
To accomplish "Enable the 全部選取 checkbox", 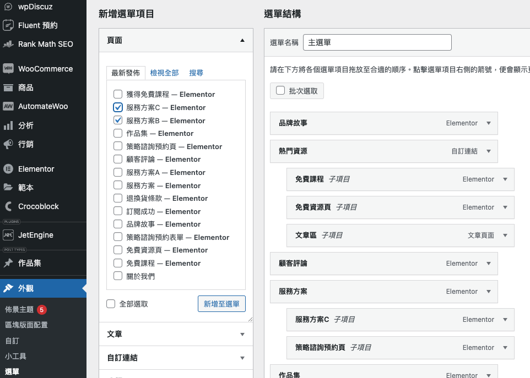I will [111, 304].
